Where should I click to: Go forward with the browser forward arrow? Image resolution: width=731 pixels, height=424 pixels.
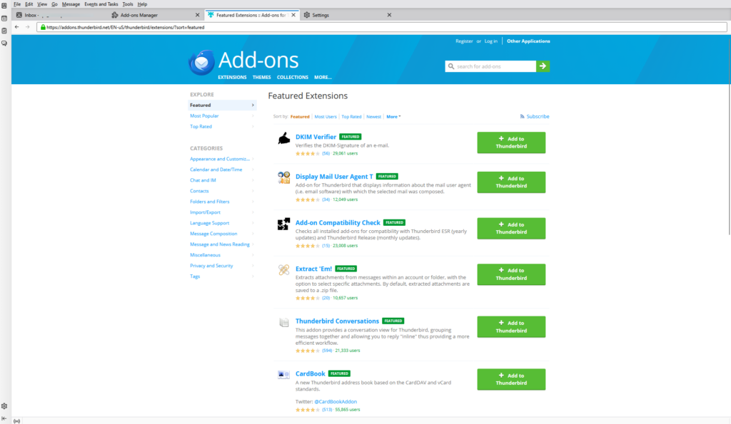tap(28, 27)
